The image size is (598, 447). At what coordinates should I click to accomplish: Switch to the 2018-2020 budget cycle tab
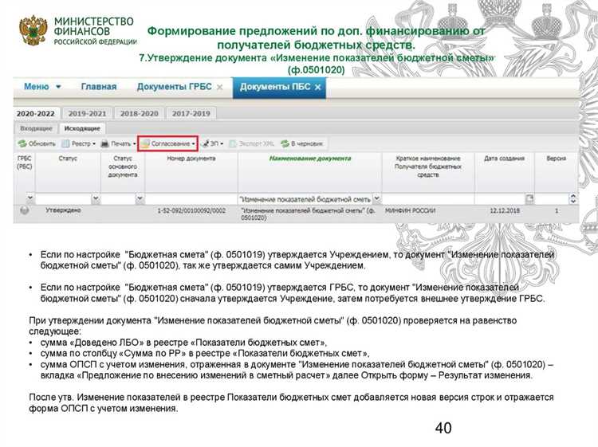click(140, 114)
